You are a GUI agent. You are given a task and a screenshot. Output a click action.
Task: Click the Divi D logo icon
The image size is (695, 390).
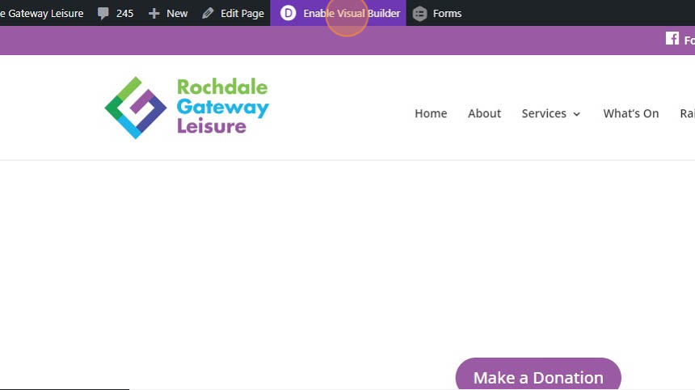pyautogui.click(x=289, y=13)
